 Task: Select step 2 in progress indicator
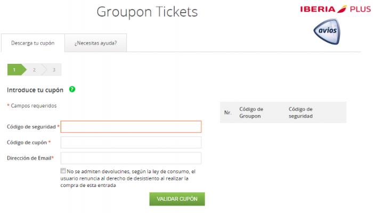pyautogui.click(x=34, y=70)
